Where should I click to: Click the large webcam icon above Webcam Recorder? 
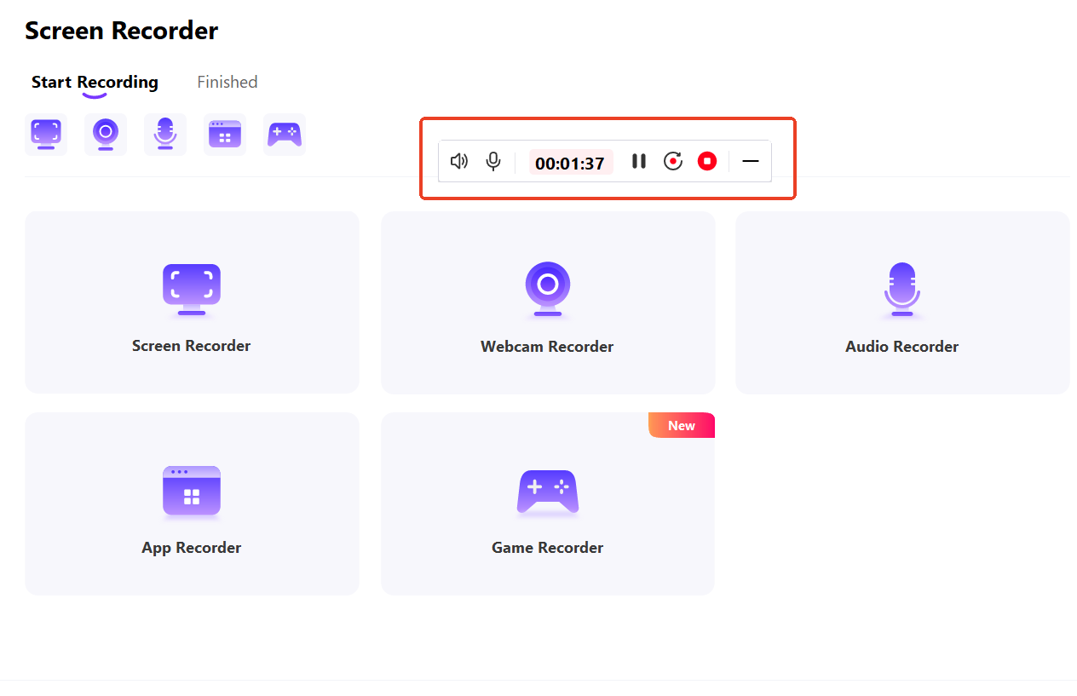click(x=548, y=289)
